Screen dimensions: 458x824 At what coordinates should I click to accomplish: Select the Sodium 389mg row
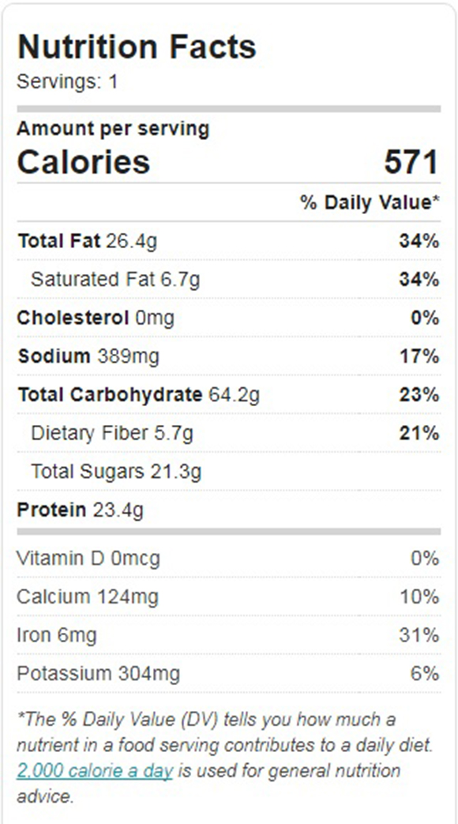click(228, 356)
